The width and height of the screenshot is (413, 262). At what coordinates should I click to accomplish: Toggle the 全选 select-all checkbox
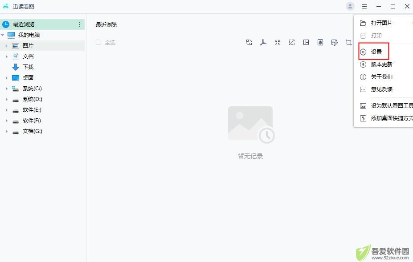(x=98, y=42)
